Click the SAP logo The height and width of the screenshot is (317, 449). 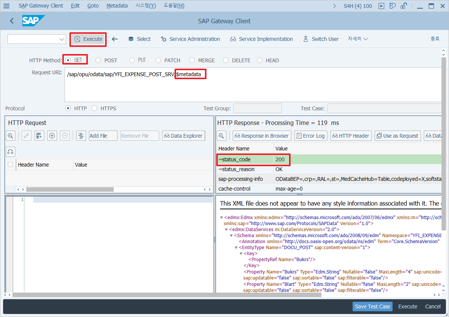click(x=33, y=21)
